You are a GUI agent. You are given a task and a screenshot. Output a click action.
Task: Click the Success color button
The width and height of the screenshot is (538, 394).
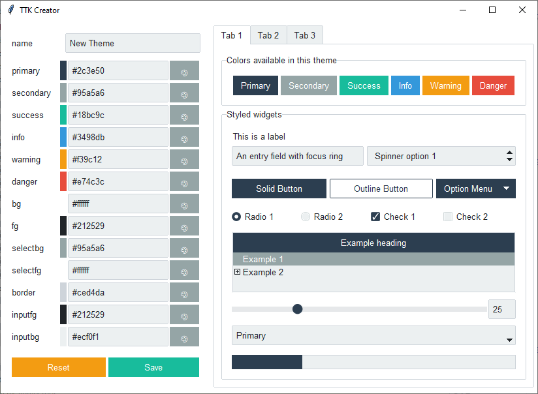[364, 85]
